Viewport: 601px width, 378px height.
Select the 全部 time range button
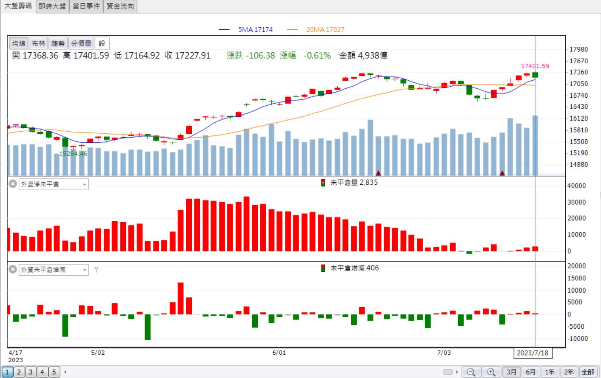(588, 372)
